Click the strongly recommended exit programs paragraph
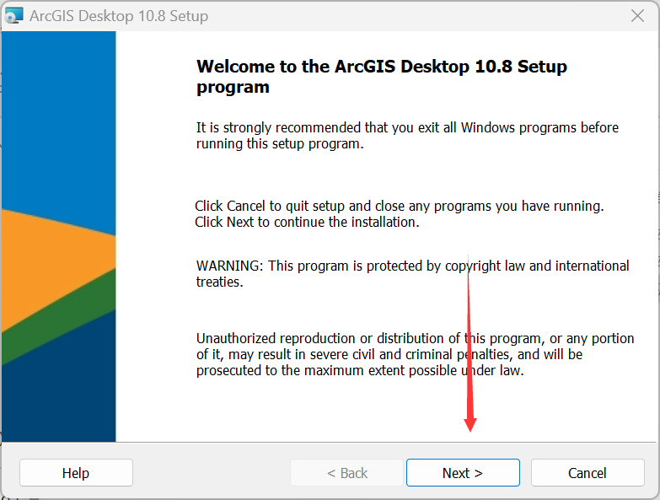Image resolution: width=660 pixels, height=500 pixels. click(x=407, y=135)
